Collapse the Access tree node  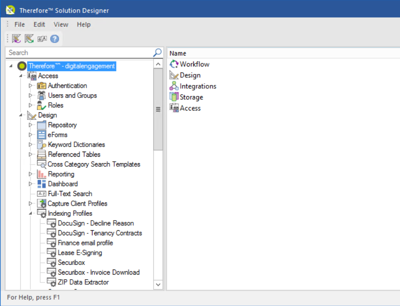click(21, 76)
